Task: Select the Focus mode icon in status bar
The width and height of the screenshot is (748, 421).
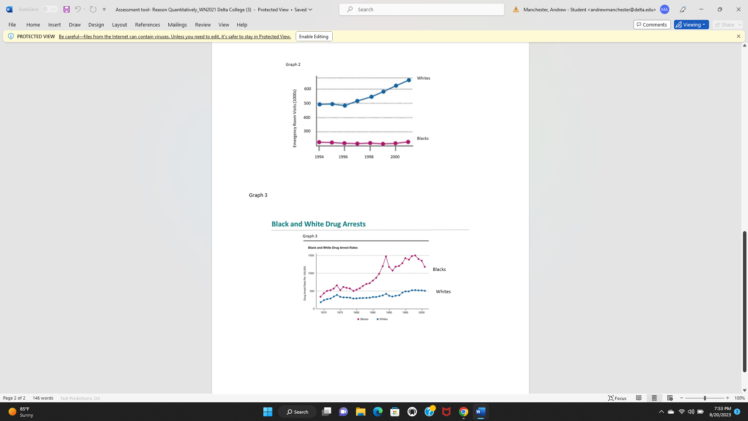Action: click(617, 398)
